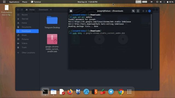Click the volume icon in top bar
This screenshot has width=175, height=98.
161,2
